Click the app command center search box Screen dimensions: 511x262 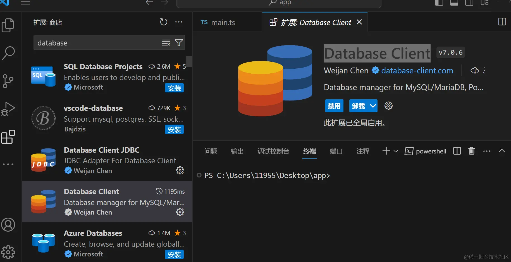tap(279, 3)
